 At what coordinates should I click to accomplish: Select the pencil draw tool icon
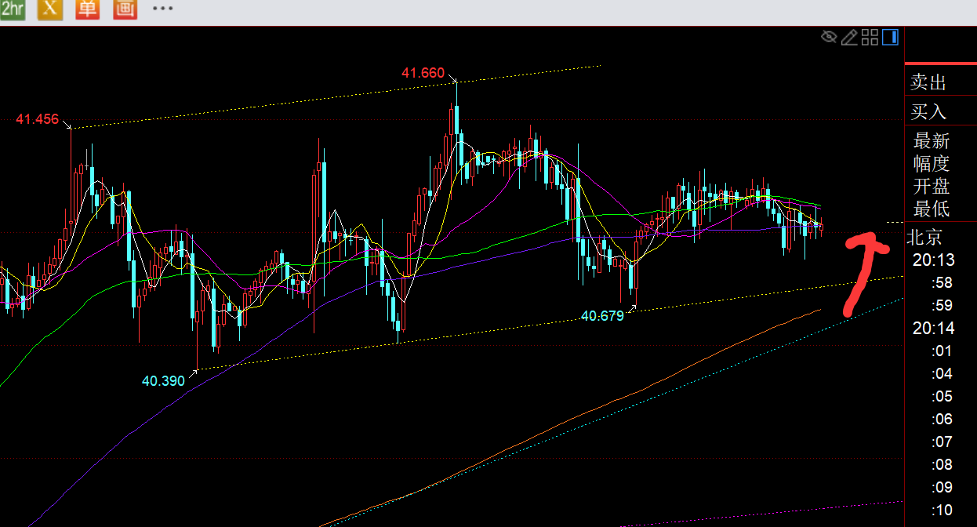coord(849,37)
